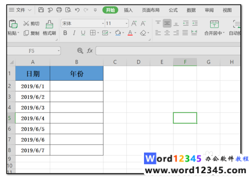Activate the 格式刷 format painter

pyautogui.click(x=49, y=28)
